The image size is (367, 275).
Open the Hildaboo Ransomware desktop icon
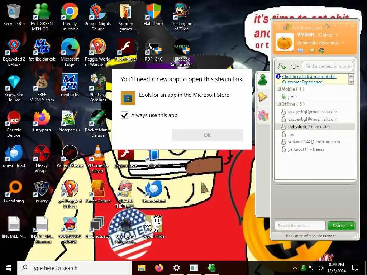click(181, 53)
